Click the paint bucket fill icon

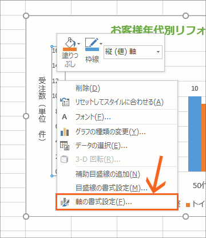[70, 42]
